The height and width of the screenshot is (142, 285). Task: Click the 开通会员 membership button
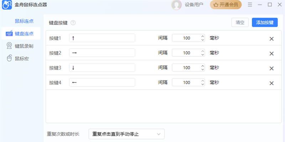(x=226, y=5)
